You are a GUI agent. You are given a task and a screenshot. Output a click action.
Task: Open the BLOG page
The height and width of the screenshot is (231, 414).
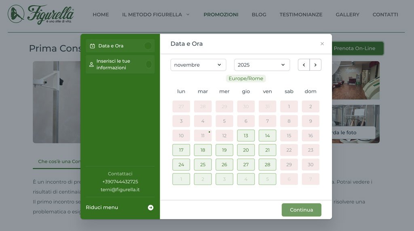259,15
